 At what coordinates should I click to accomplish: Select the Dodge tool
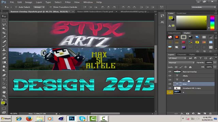(4, 71)
